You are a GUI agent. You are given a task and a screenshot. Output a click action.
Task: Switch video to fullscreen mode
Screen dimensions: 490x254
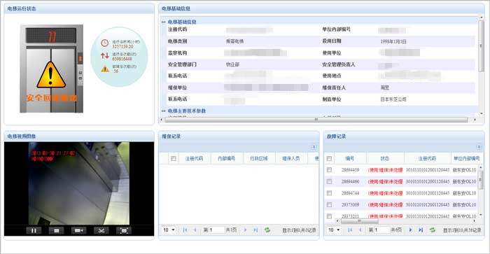pos(124,231)
